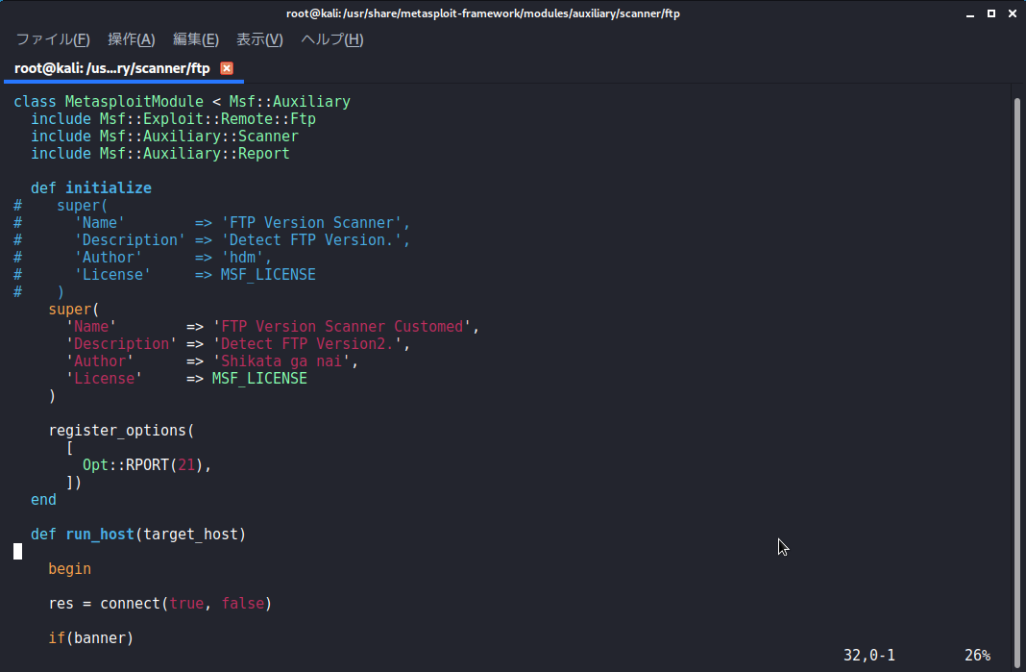Image resolution: width=1026 pixels, height=672 pixels.
Task: Click 'include Msf::Exploit::Remote::Ftp' line
Action: pyautogui.click(x=173, y=118)
